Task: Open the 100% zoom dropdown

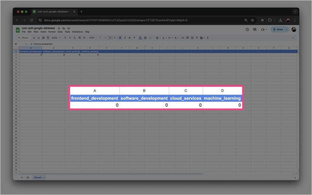Action: click(56, 38)
